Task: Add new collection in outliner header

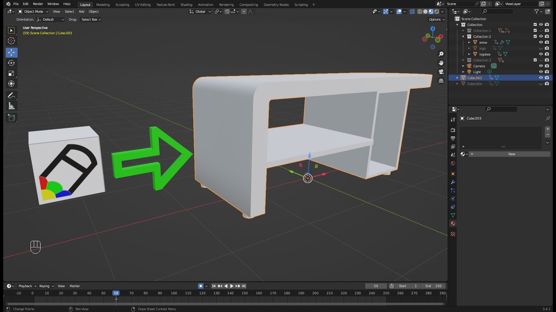Action: 547,12
